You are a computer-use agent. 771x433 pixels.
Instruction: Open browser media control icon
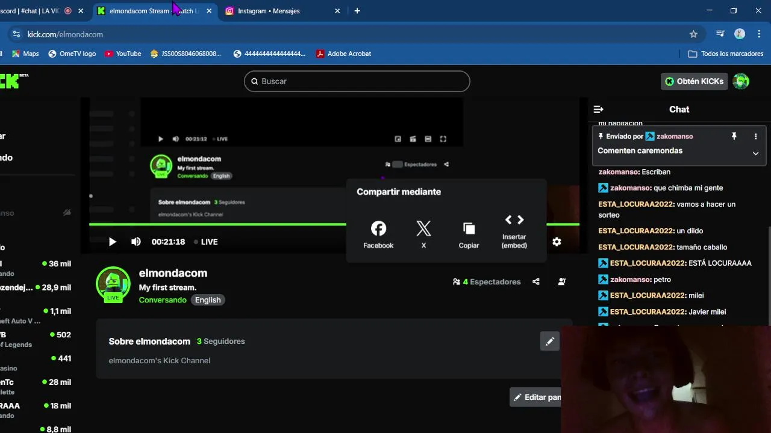(x=720, y=34)
